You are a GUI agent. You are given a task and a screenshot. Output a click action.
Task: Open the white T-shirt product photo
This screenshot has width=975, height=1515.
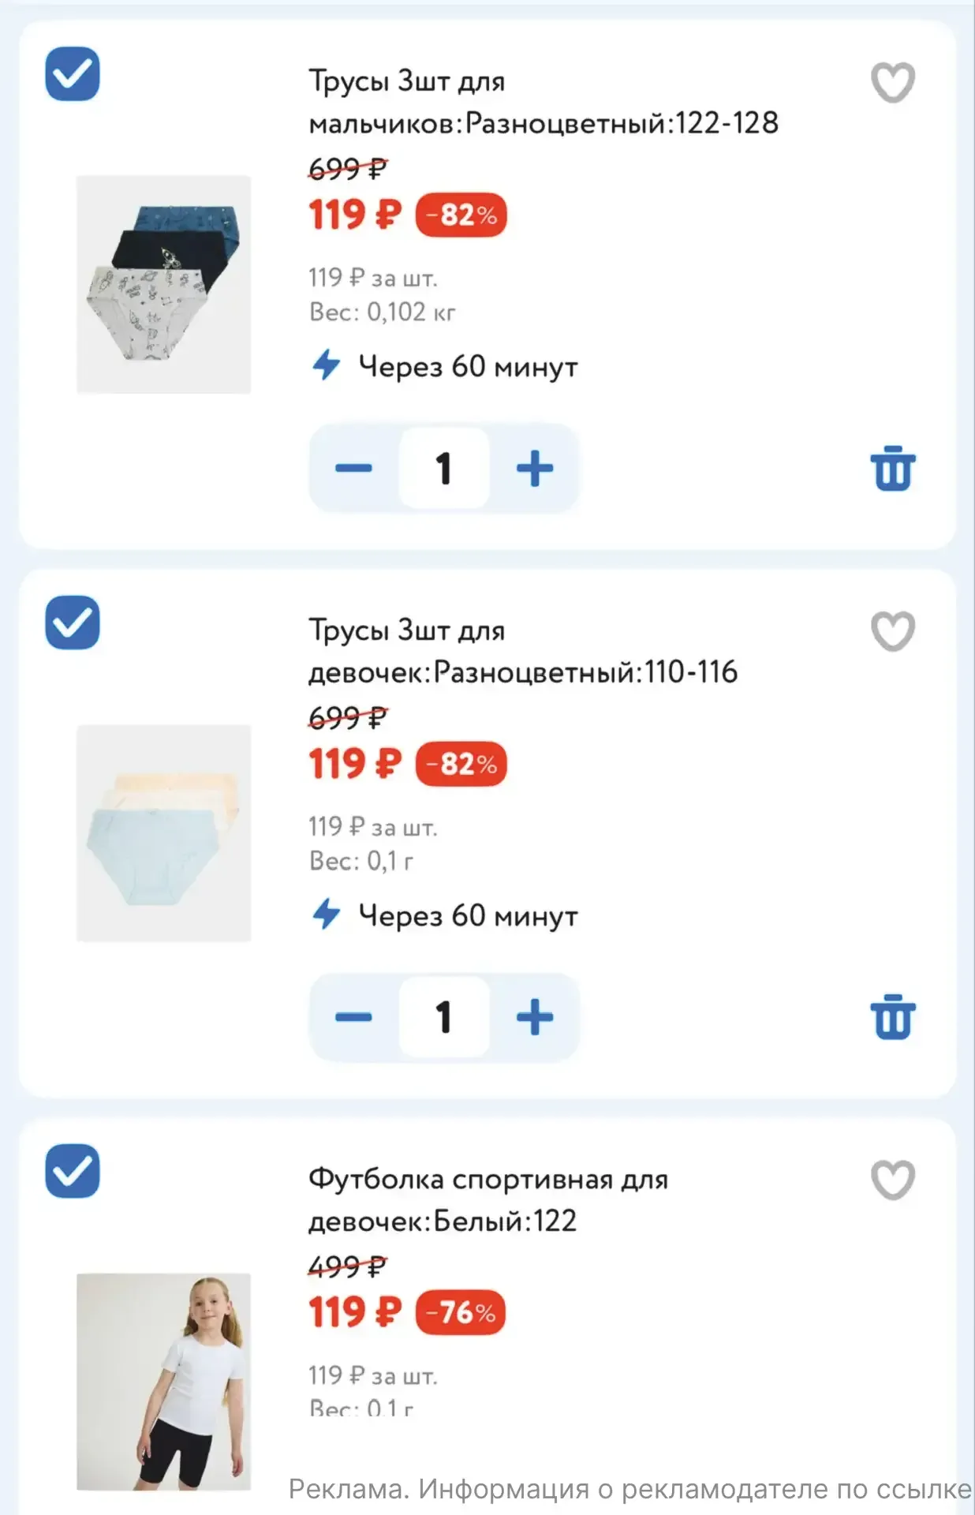pos(163,1381)
